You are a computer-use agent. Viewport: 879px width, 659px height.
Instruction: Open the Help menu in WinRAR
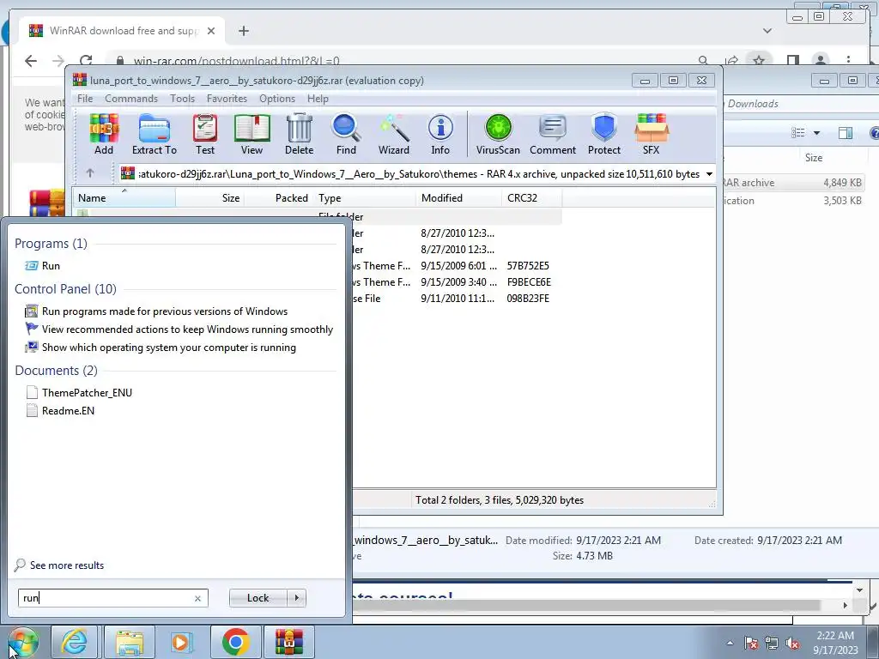318,99
